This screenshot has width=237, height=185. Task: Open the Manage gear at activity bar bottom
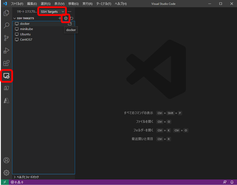pos(6,173)
